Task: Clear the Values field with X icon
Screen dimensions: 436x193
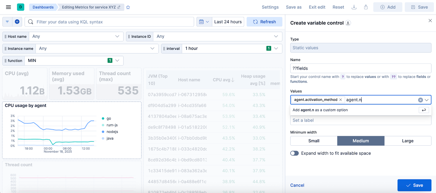Action: [420, 100]
